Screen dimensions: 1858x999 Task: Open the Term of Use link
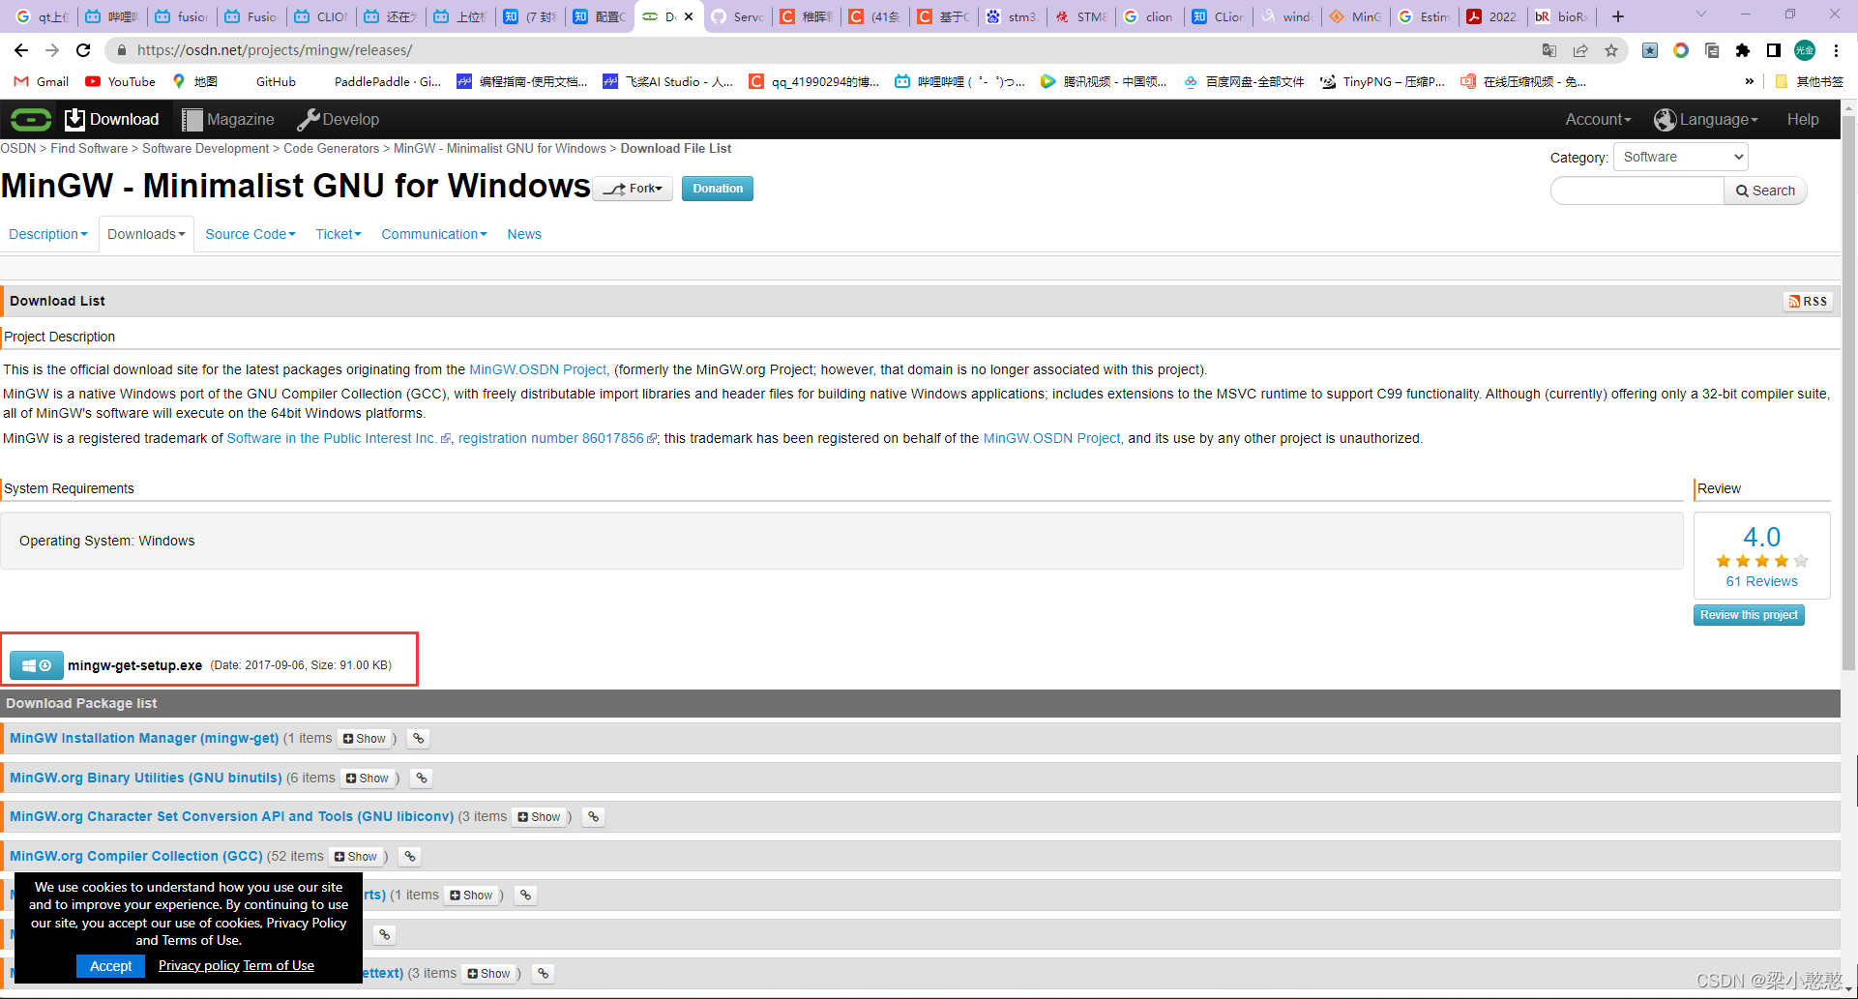(x=279, y=965)
